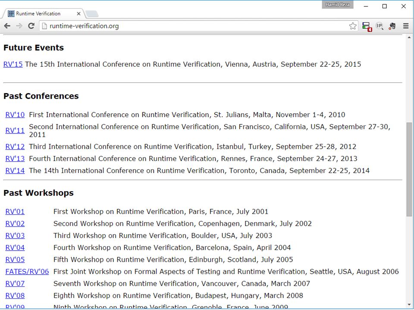Open the extension icon with red badge
414x310 pixels.
(367, 26)
